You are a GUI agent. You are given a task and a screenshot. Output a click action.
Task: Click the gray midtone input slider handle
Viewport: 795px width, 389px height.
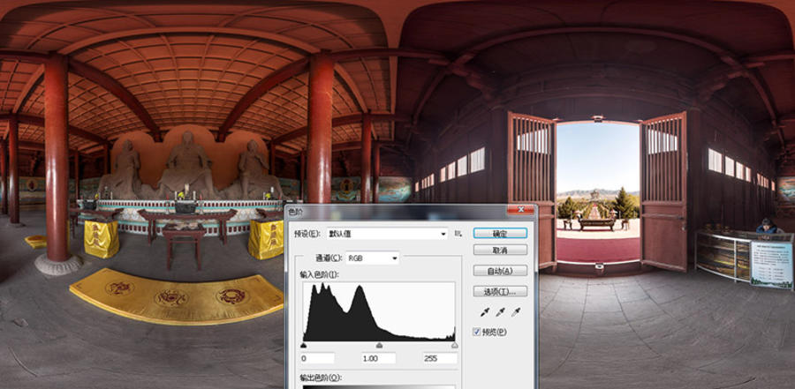point(380,346)
